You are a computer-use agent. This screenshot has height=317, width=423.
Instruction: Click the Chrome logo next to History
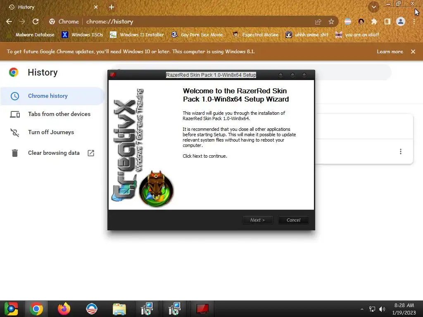click(x=14, y=72)
